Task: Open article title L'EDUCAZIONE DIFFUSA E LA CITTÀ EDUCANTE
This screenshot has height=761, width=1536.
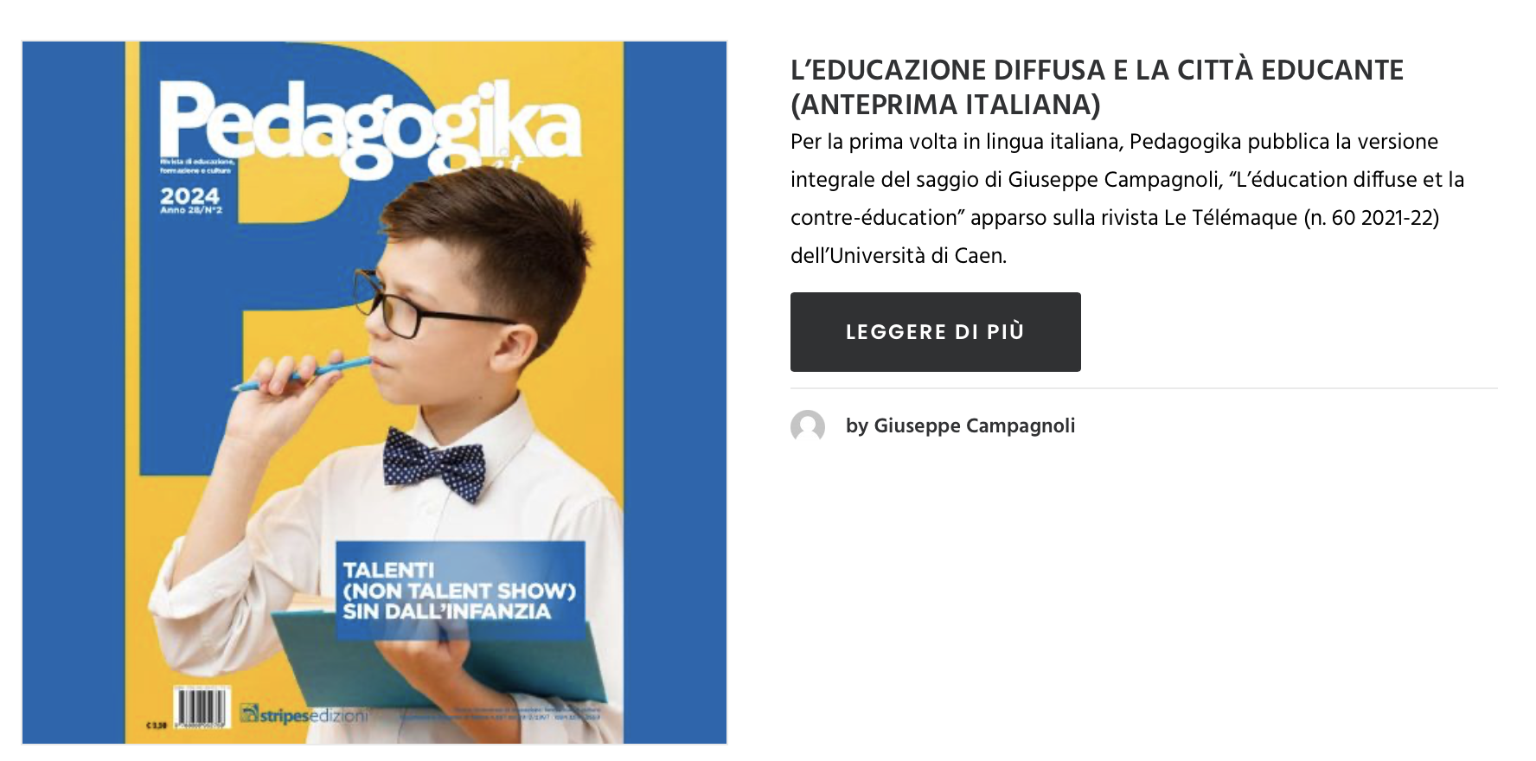Action: tap(1097, 70)
